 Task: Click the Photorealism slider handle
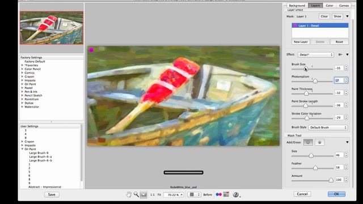tap(315, 81)
